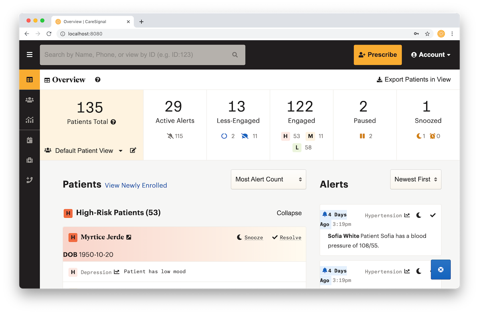The height and width of the screenshot is (314, 479).
Task: Open the Most Alert Count sort dropdown
Action: [269, 179]
